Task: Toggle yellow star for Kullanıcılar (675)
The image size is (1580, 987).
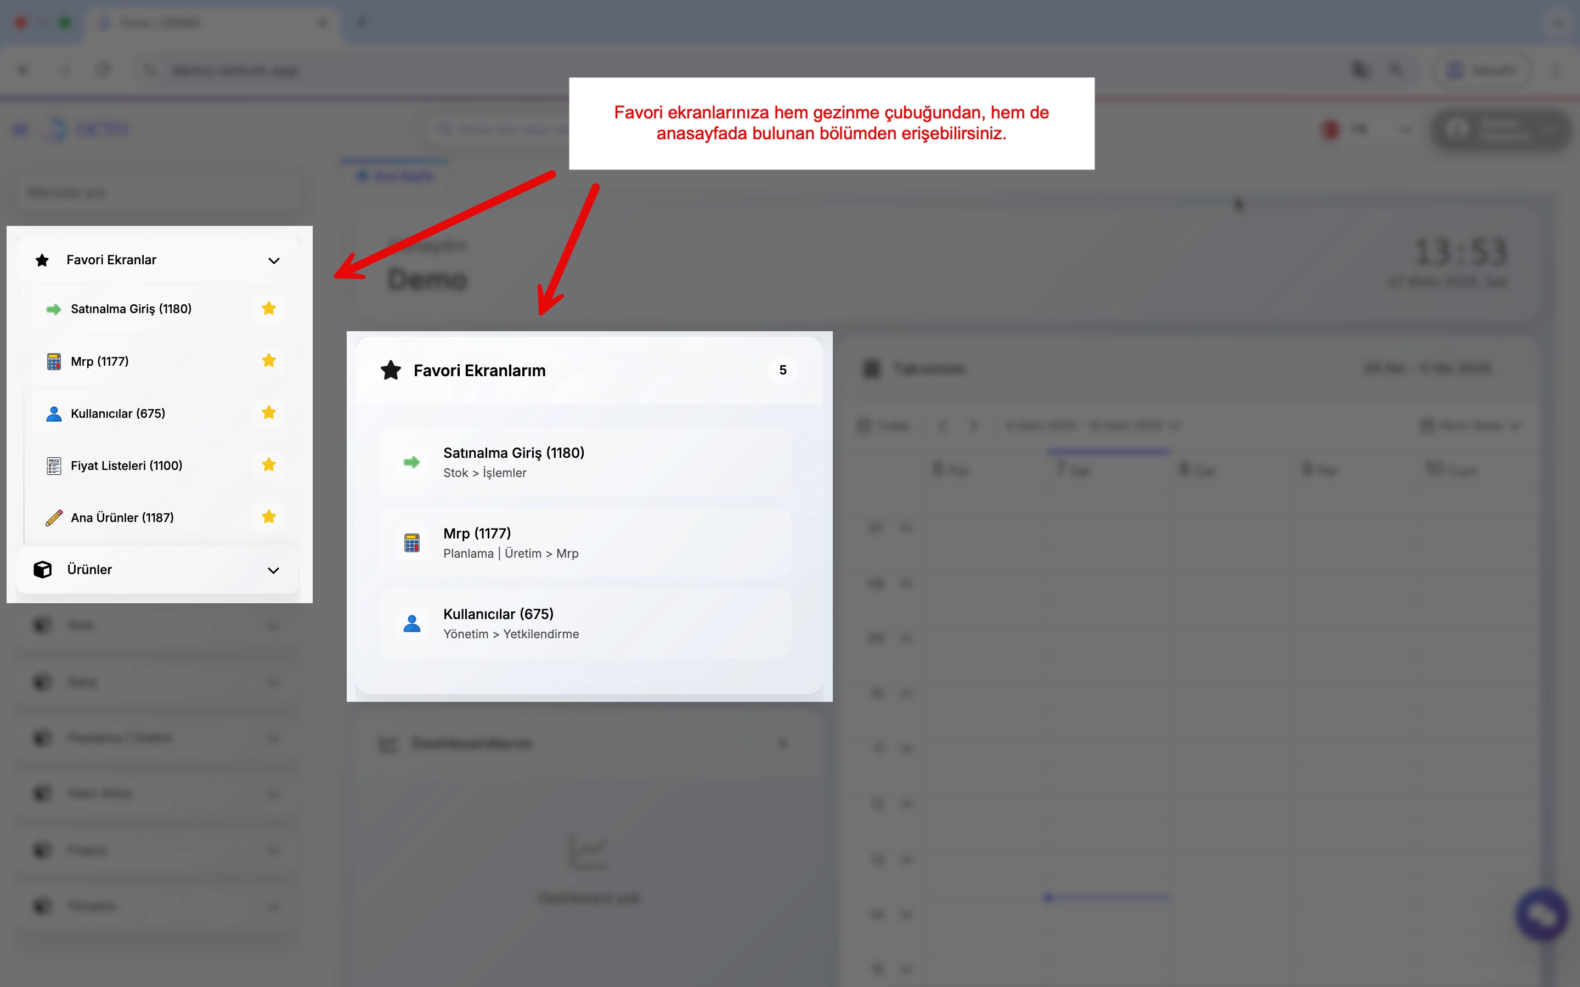Action: (268, 412)
